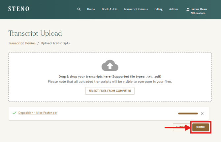Go to the Home page

[91, 9]
